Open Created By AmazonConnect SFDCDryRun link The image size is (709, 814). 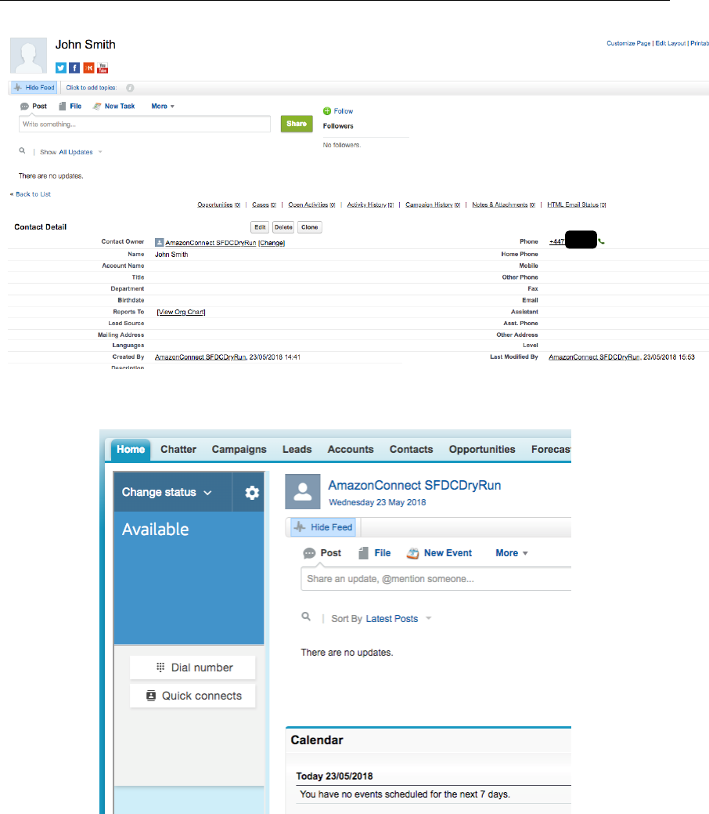pos(200,357)
